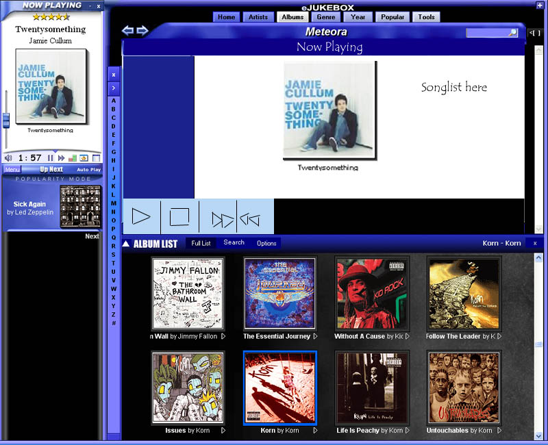548x445 pixels.
Task: Open the equalizer bars icon
Action: tap(73, 158)
